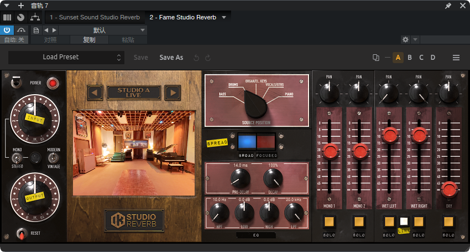Solo the DRY channel

[x=448, y=222]
